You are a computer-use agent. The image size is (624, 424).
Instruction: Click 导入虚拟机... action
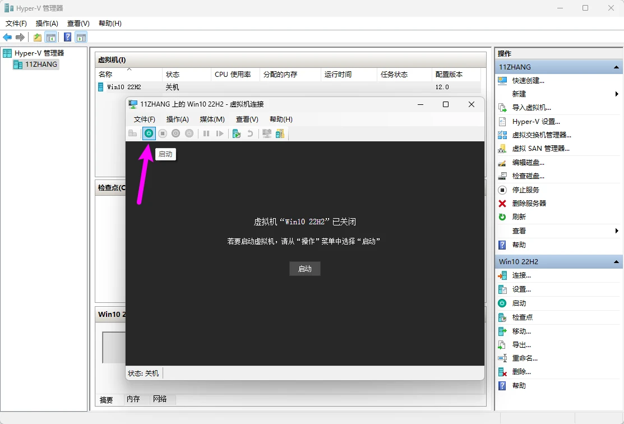pyautogui.click(x=531, y=108)
